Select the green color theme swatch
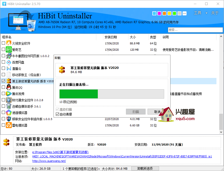 pyautogui.click(x=174, y=13)
